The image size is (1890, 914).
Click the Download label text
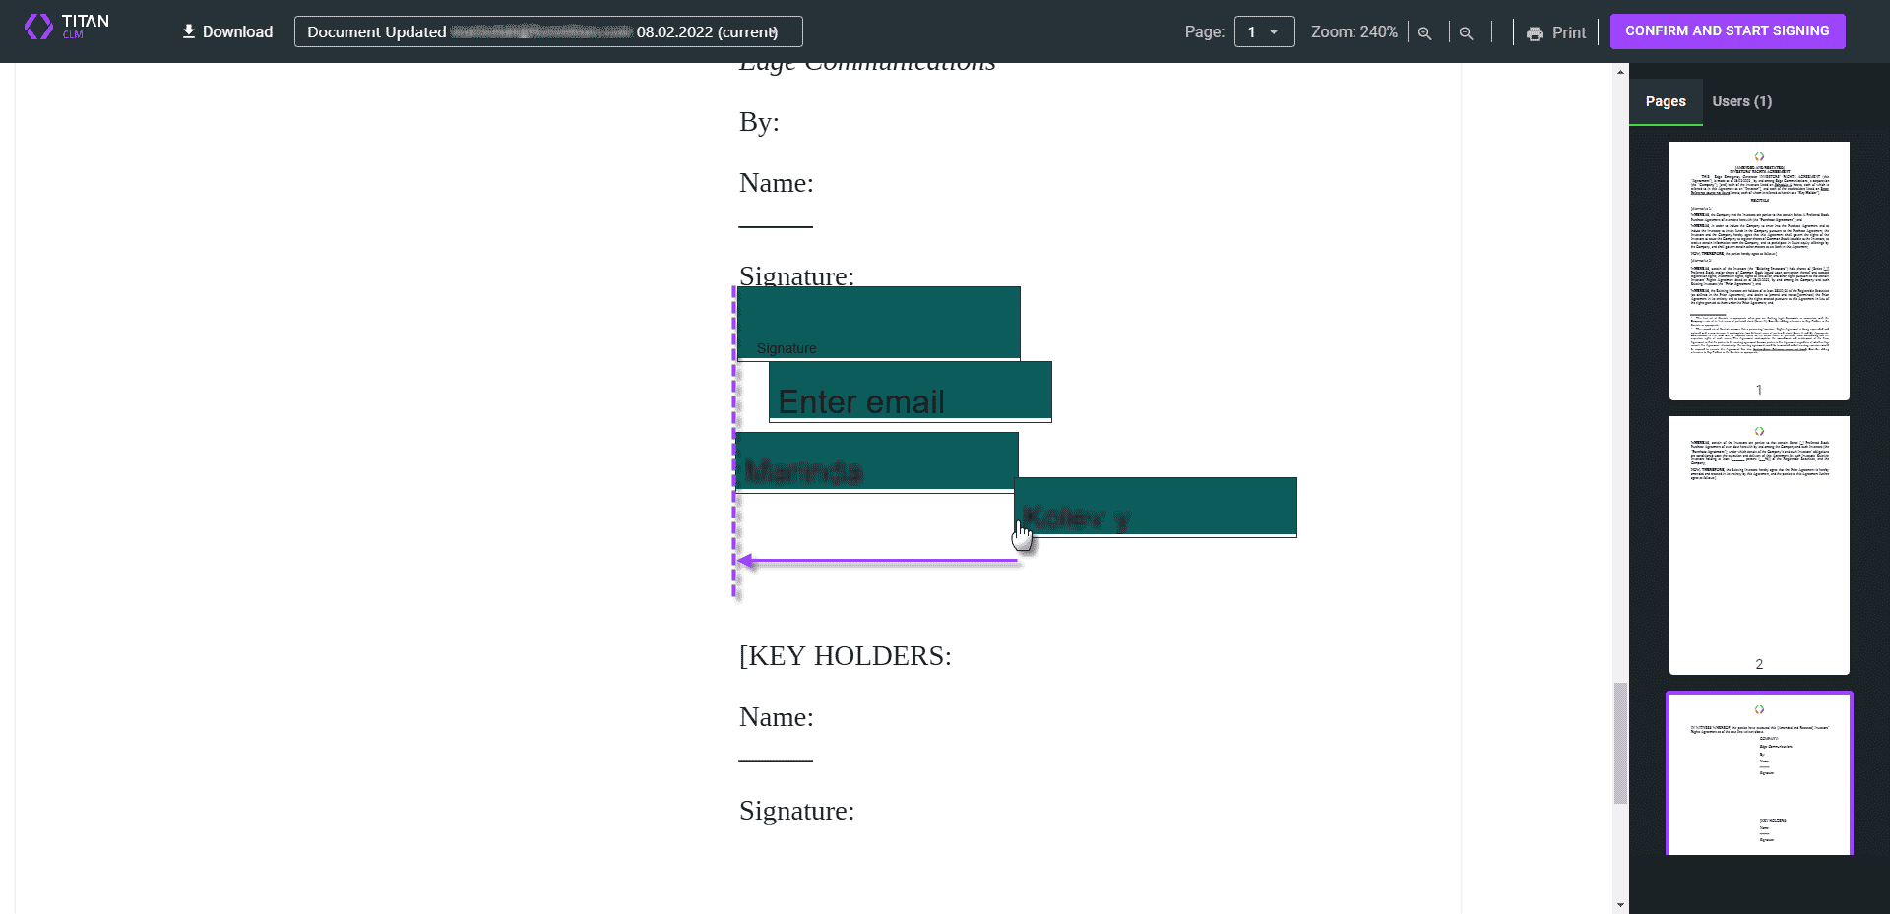pos(236,31)
